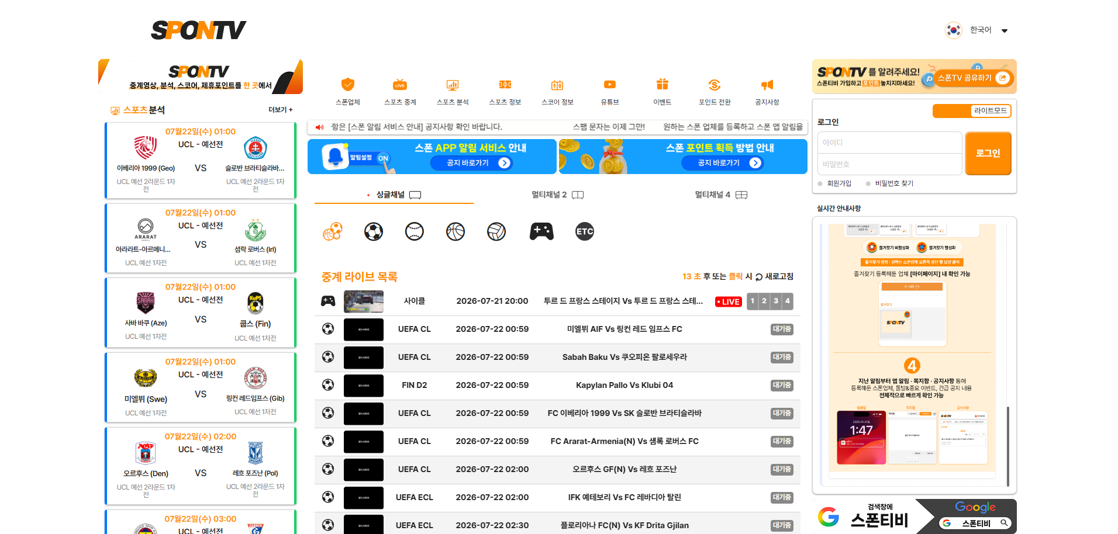Open the 유튜브 play icon
This screenshot has height=534, width=1118.
pos(610,85)
